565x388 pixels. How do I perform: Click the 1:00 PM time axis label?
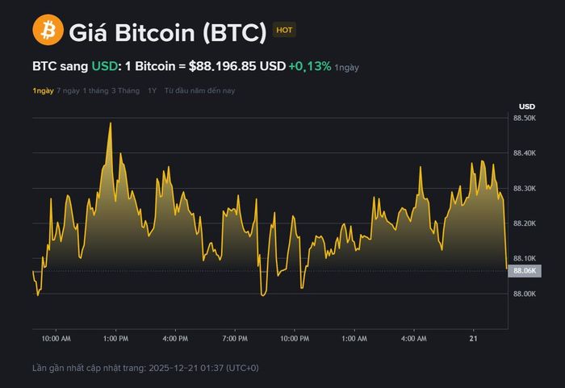point(115,339)
